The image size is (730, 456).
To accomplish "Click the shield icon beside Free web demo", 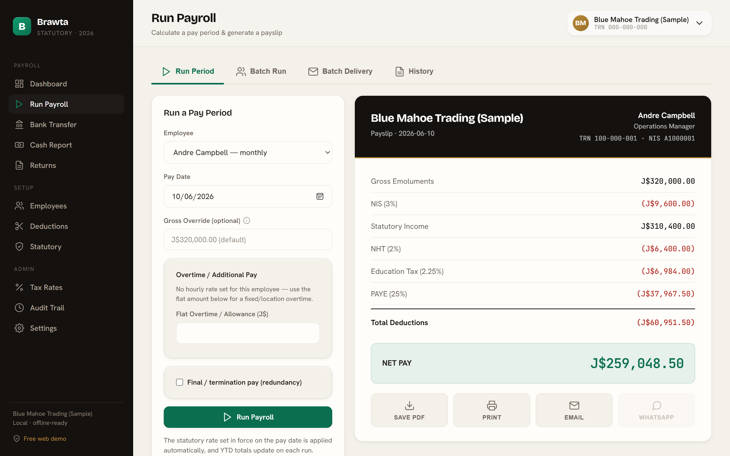I will click(17, 439).
